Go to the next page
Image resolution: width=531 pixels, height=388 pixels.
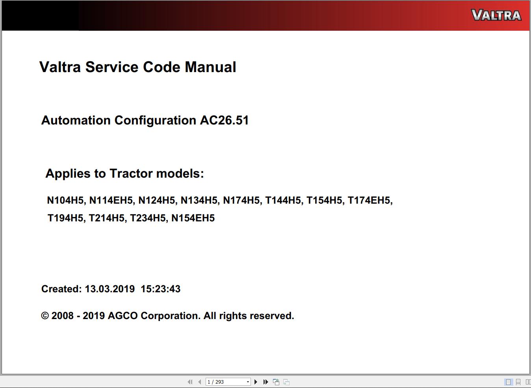(x=256, y=382)
